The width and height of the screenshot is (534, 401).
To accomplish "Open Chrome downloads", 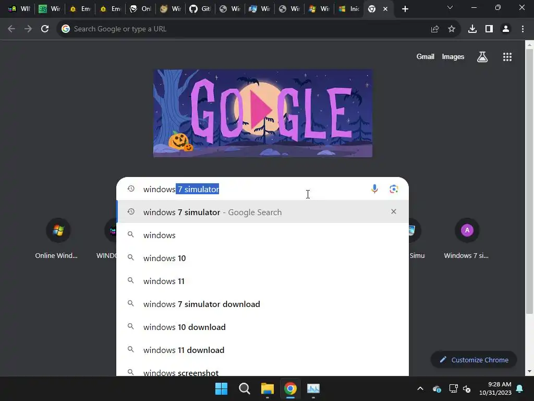I will (472, 29).
